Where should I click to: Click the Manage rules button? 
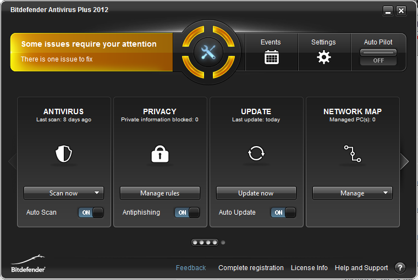tap(160, 193)
